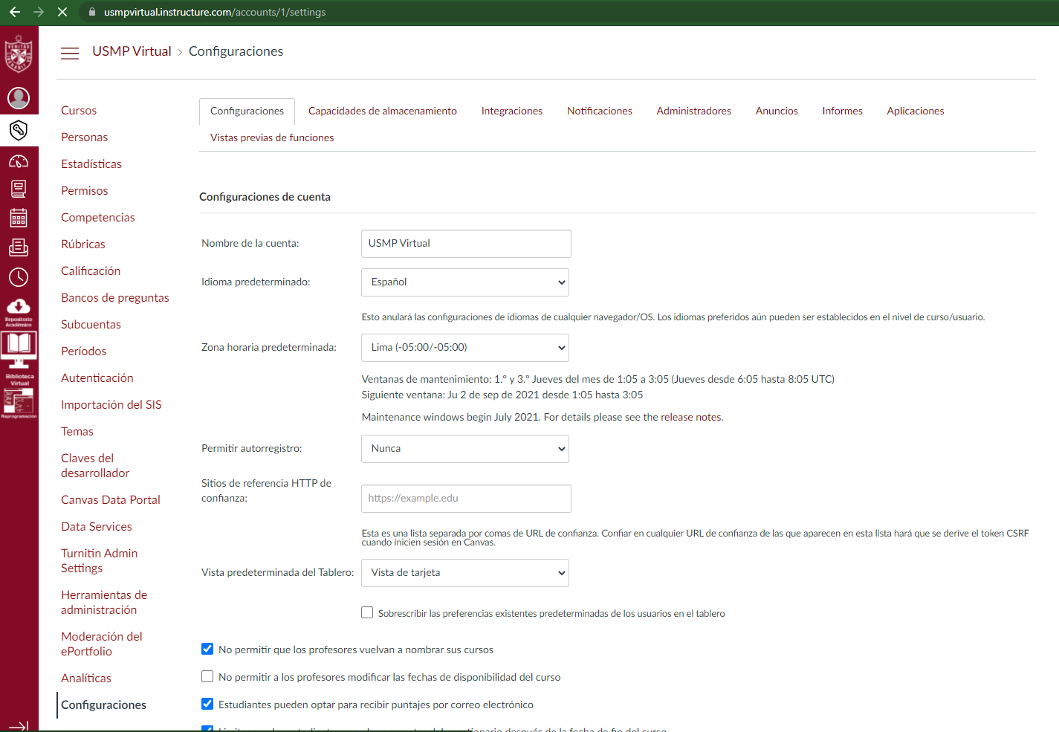Open the Calificación sidebar link
The height and width of the screenshot is (732, 1059).
91,271
